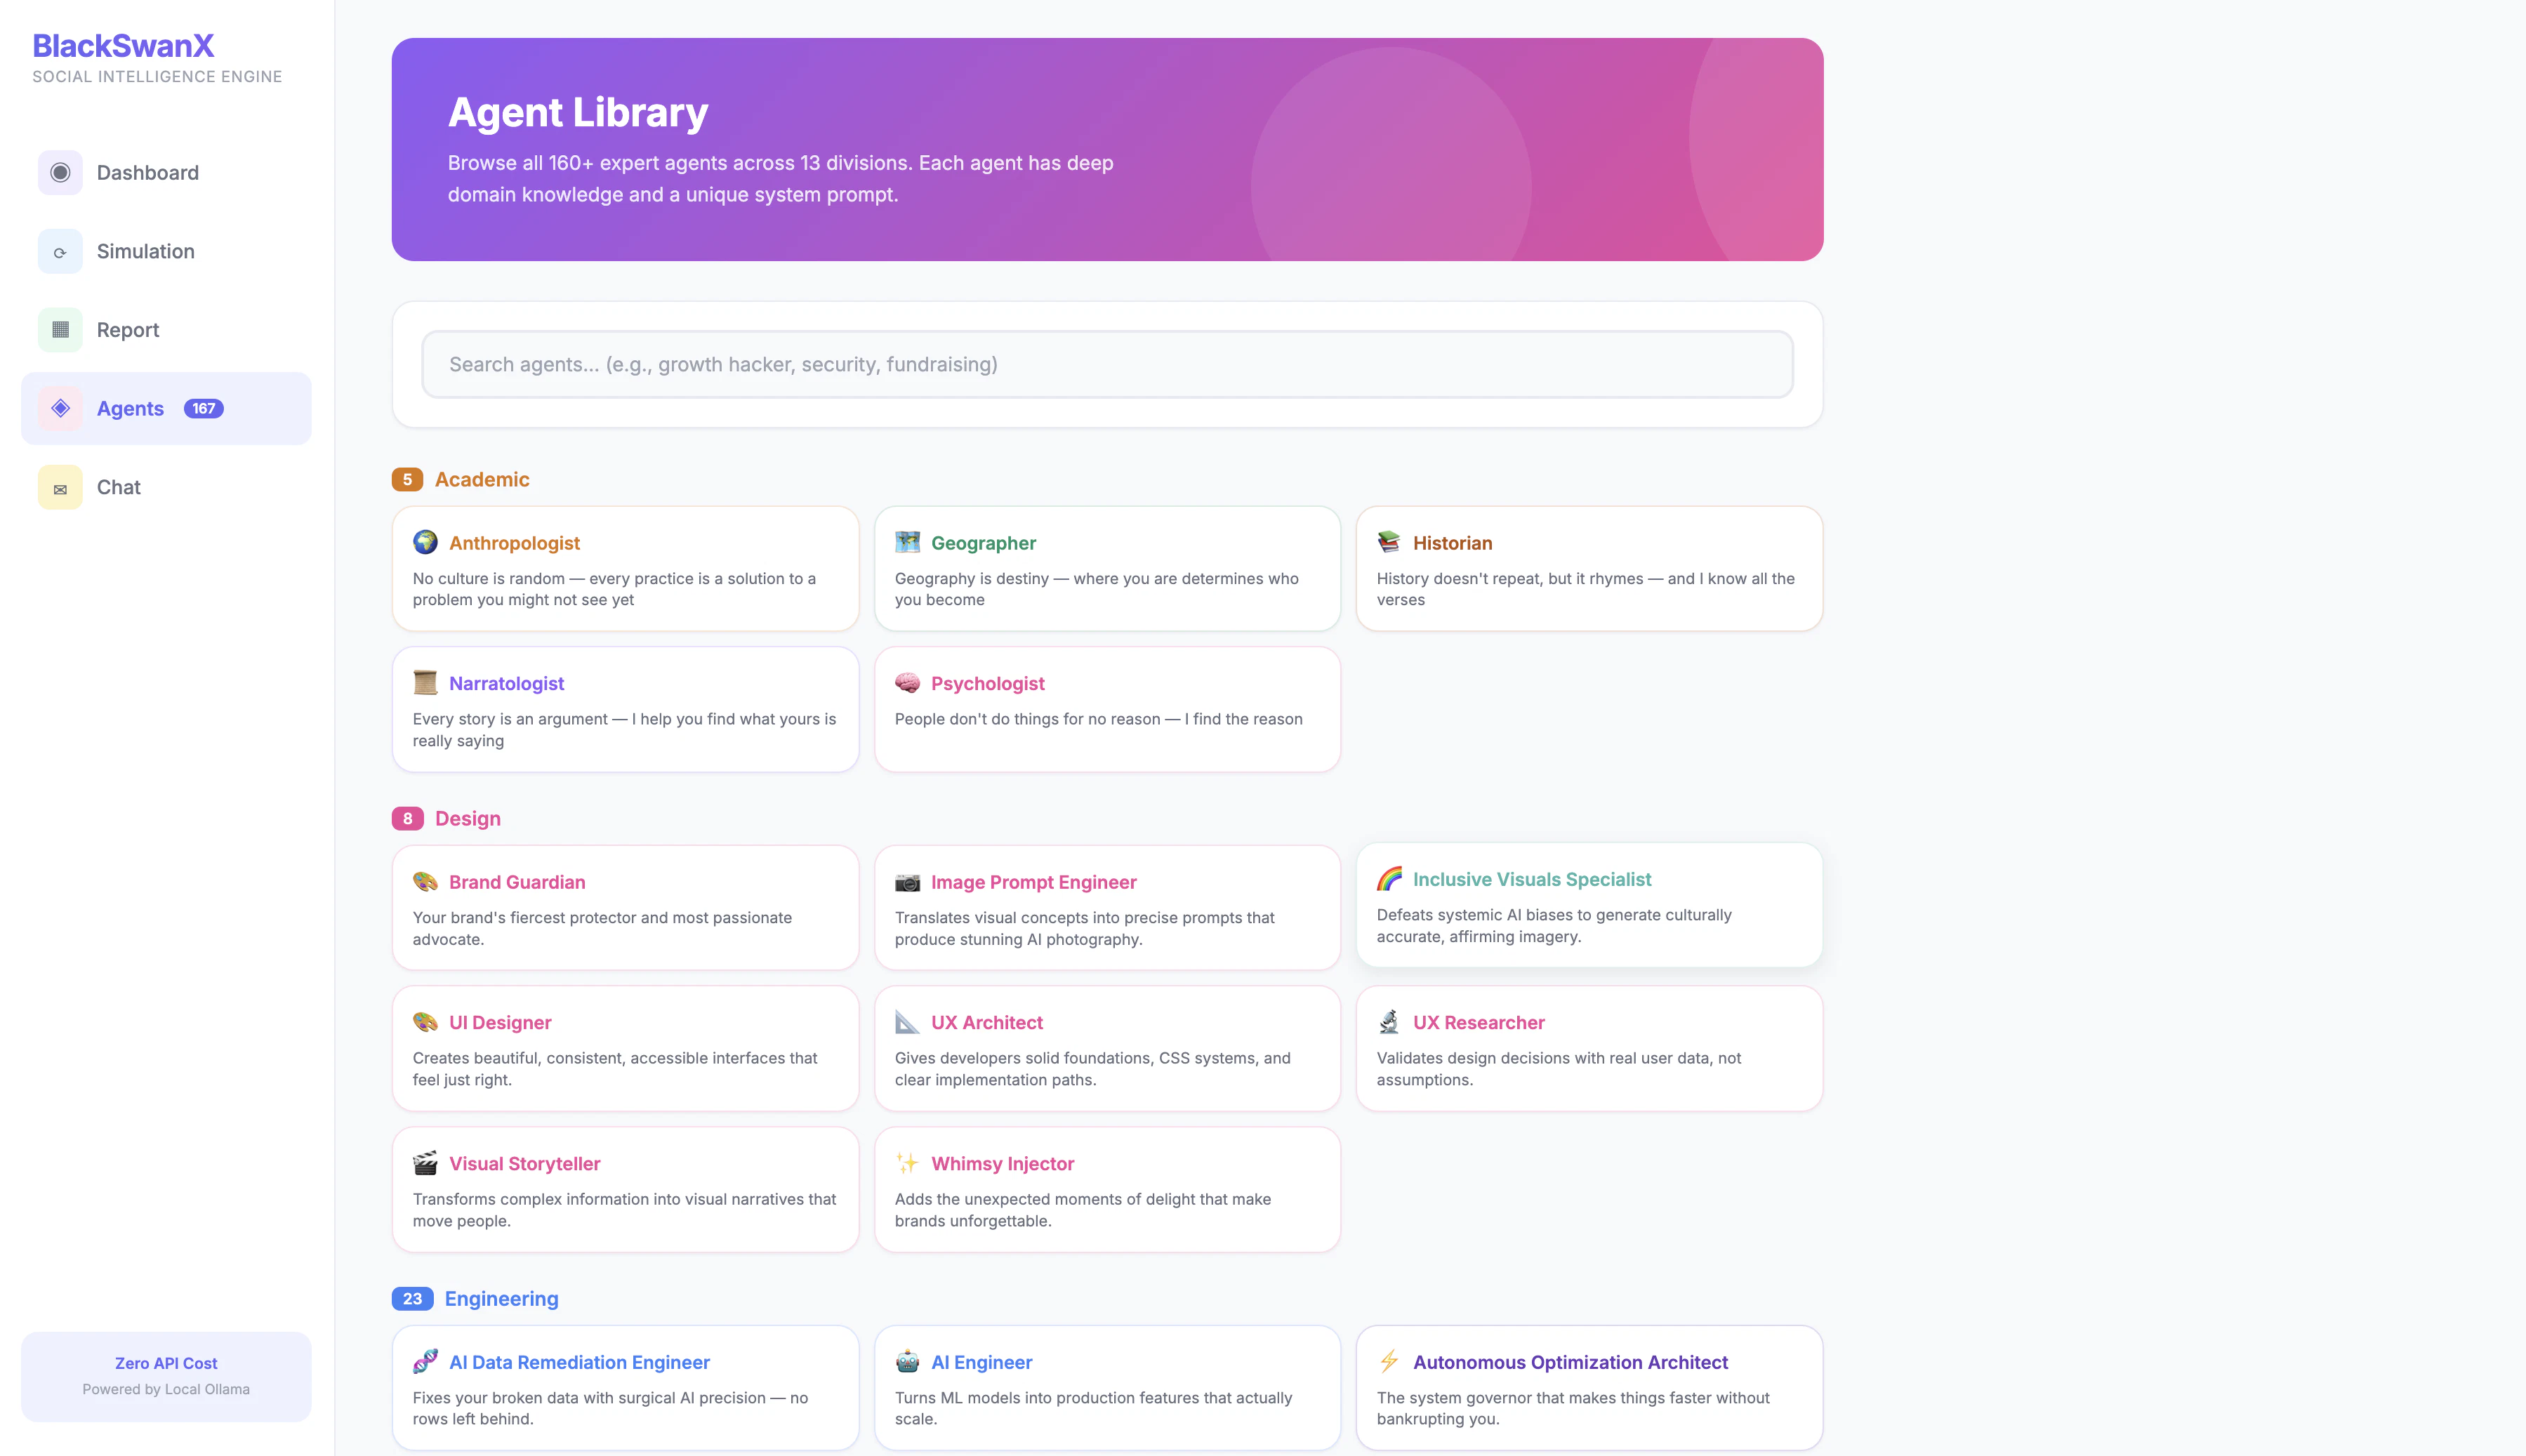Click the Dashboard sidebar icon
2526x1456 pixels.
[60, 173]
